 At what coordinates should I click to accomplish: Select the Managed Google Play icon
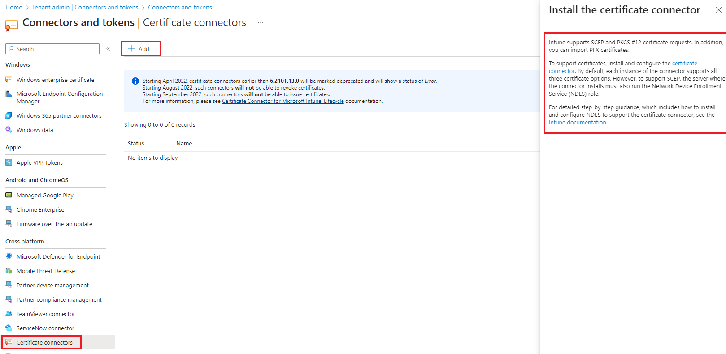pos(9,195)
